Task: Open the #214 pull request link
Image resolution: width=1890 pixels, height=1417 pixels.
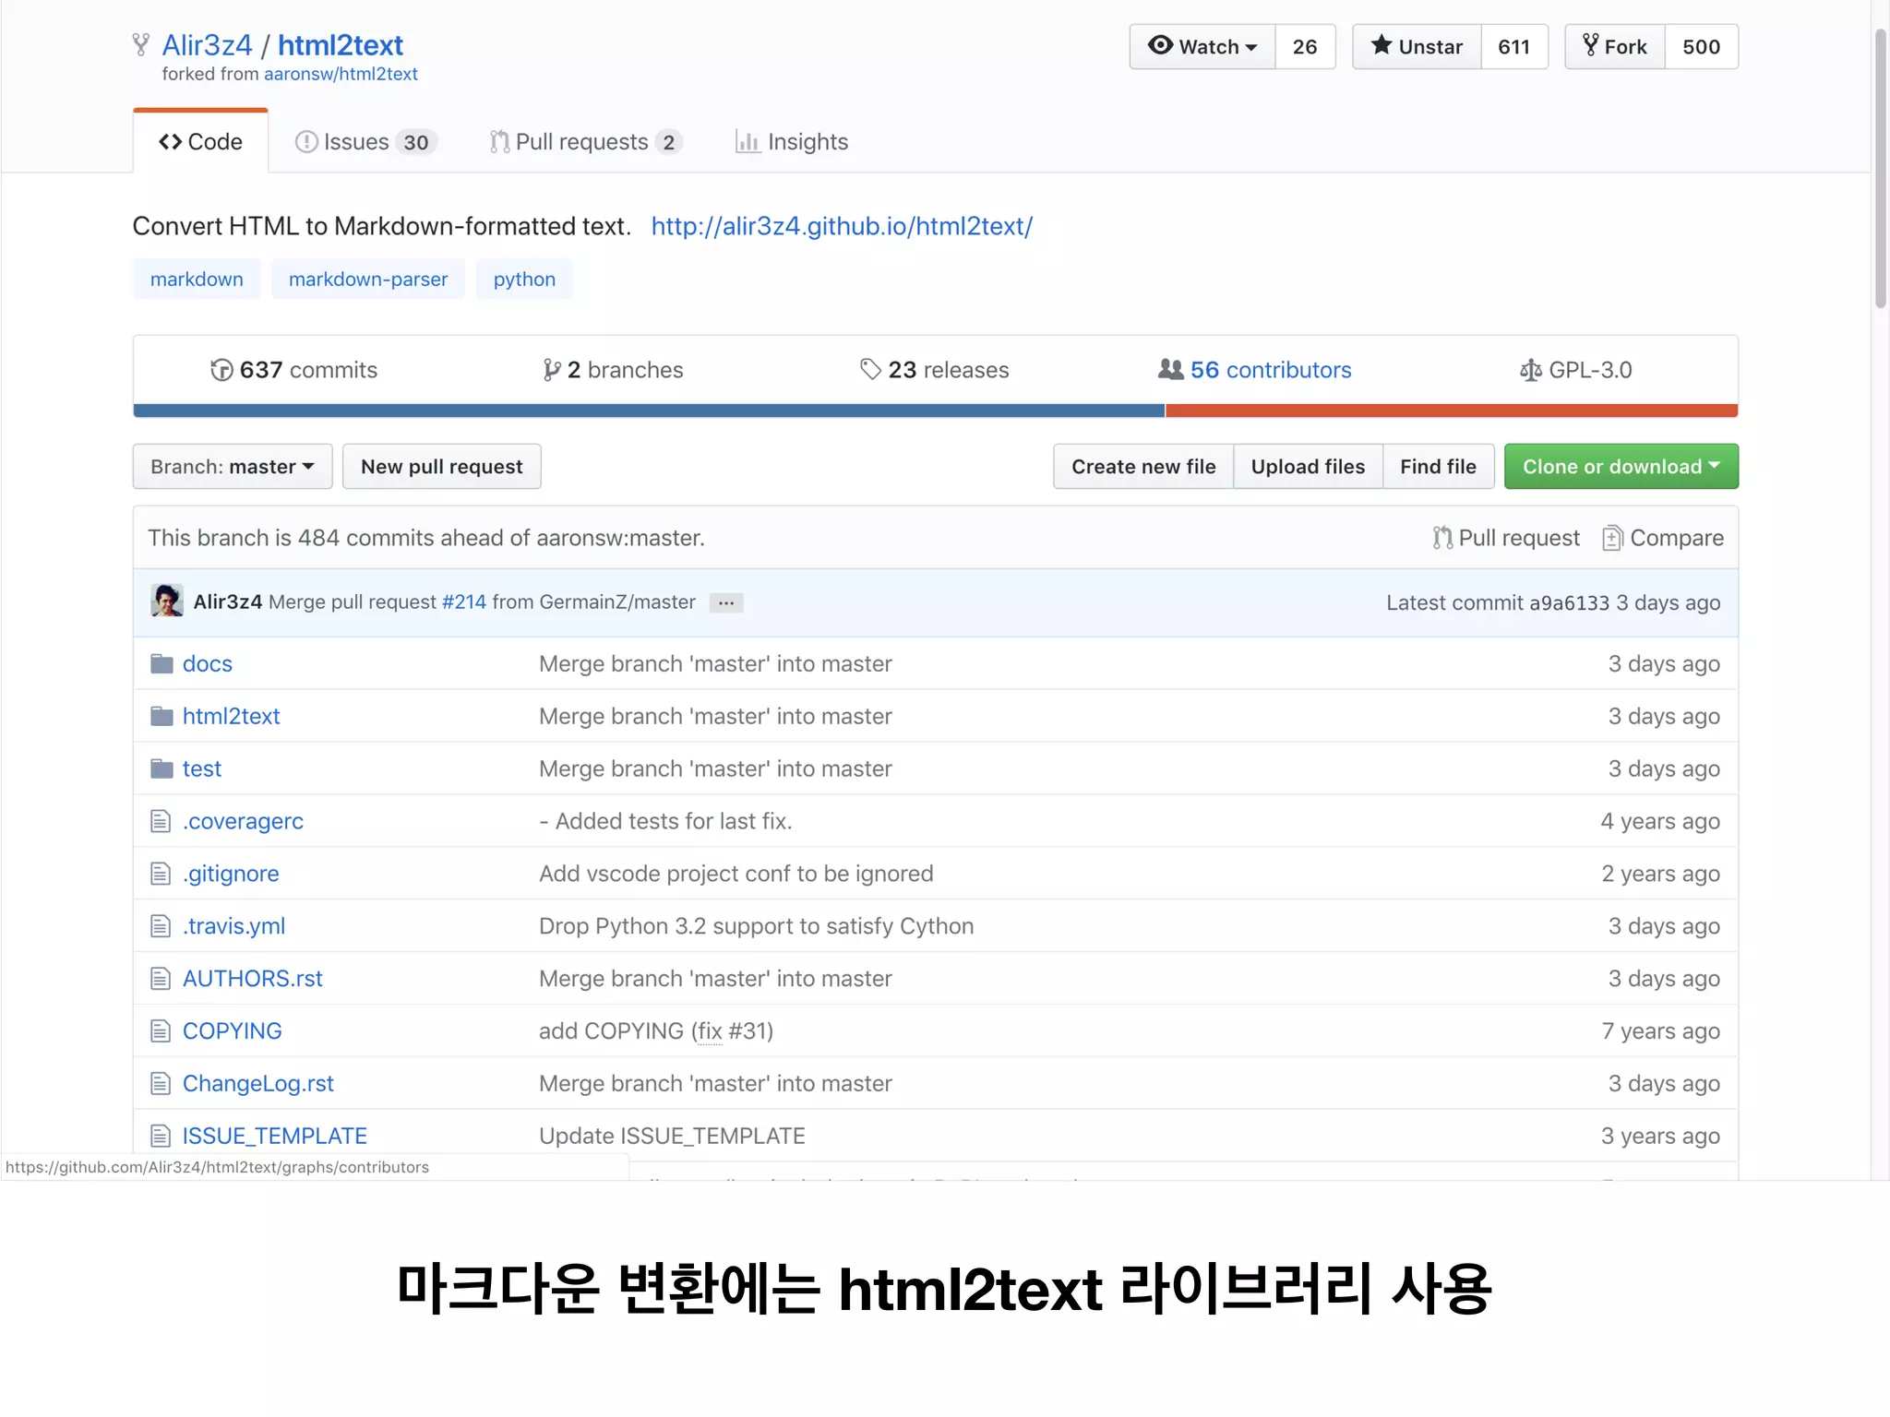Action: pos(464,602)
